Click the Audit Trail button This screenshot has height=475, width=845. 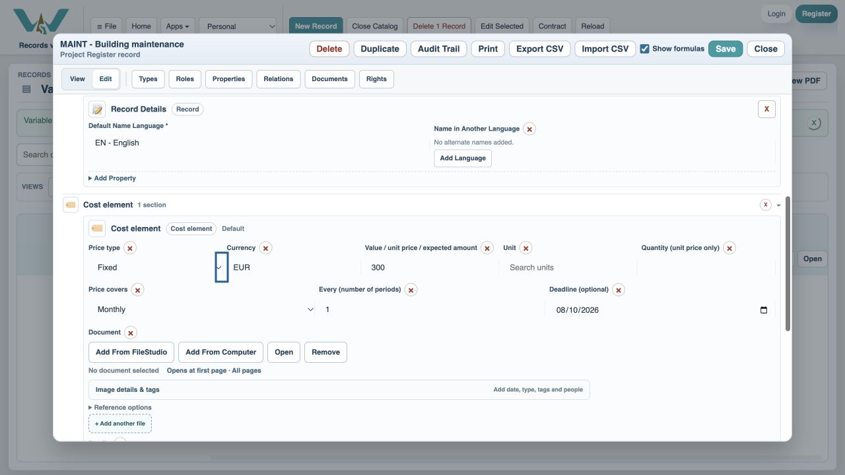click(x=439, y=49)
